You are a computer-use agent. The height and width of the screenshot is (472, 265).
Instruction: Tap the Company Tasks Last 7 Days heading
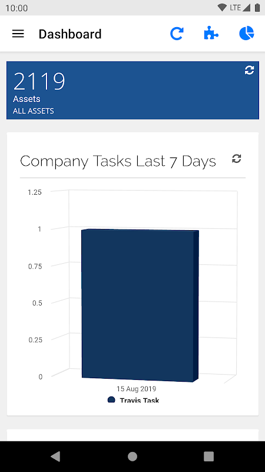[118, 161]
